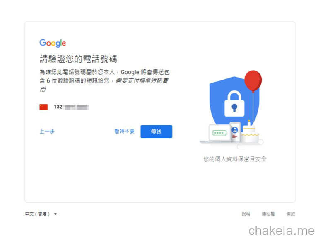Image resolution: width=318 pixels, height=239 pixels.
Task: Open the 說明 help link
Action: 246,214
